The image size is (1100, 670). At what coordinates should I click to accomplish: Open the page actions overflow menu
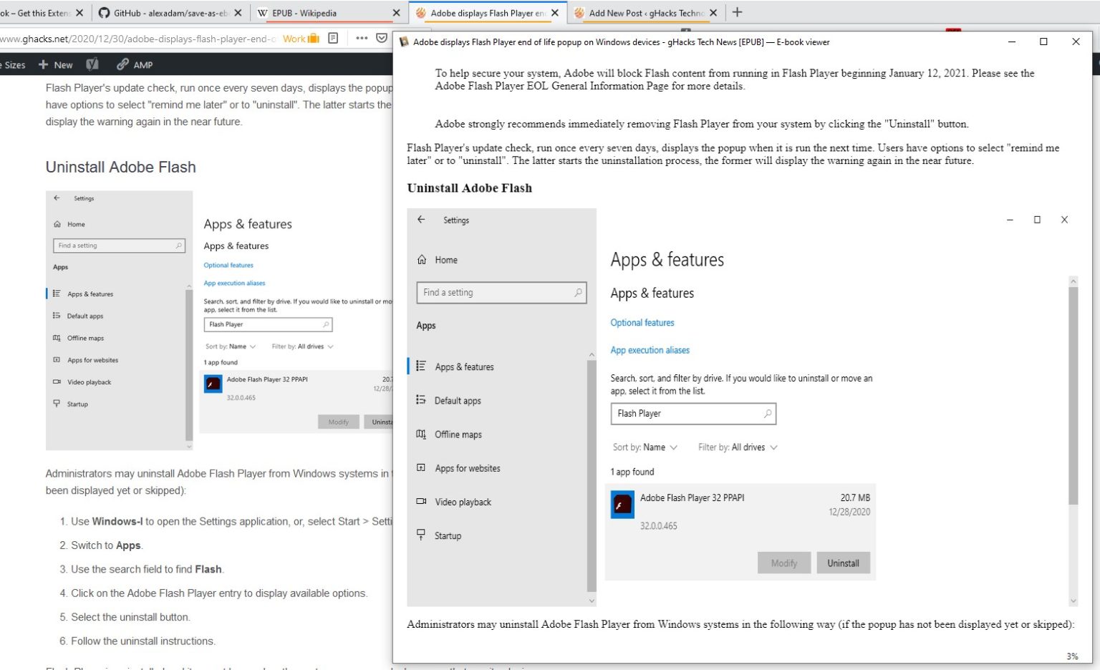tap(362, 39)
